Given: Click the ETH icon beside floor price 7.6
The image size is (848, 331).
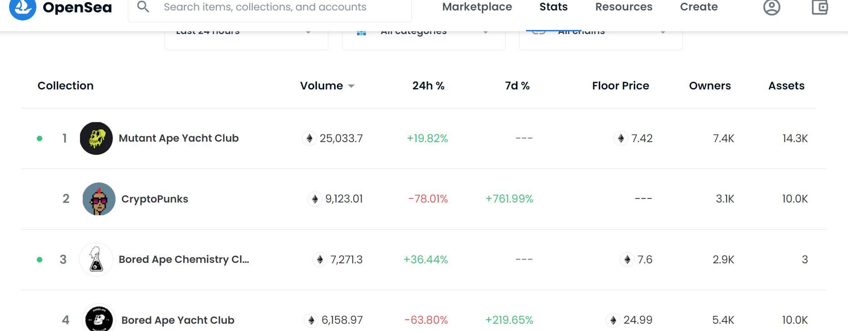Looking at the screenshot, I should pyautogui.click(x=627, y=260).
